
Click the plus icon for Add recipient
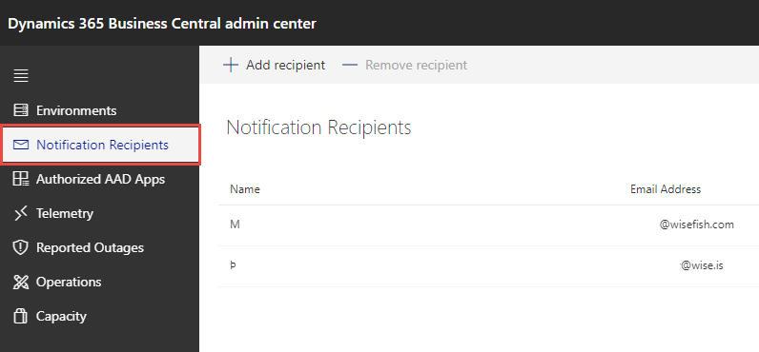231,65
